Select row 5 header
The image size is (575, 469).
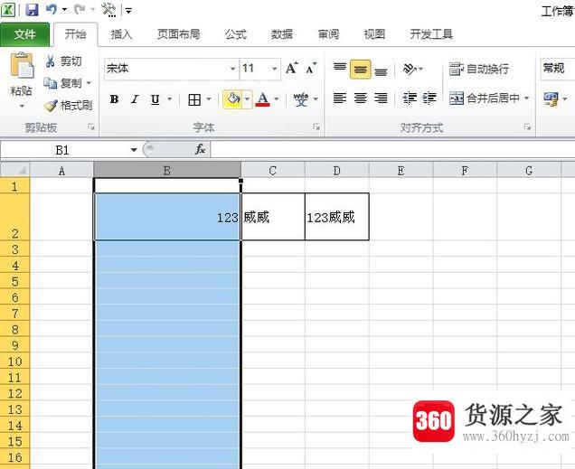(x=14, y=281)
